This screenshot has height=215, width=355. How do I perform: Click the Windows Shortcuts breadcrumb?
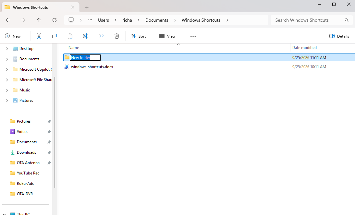(201, 20)
